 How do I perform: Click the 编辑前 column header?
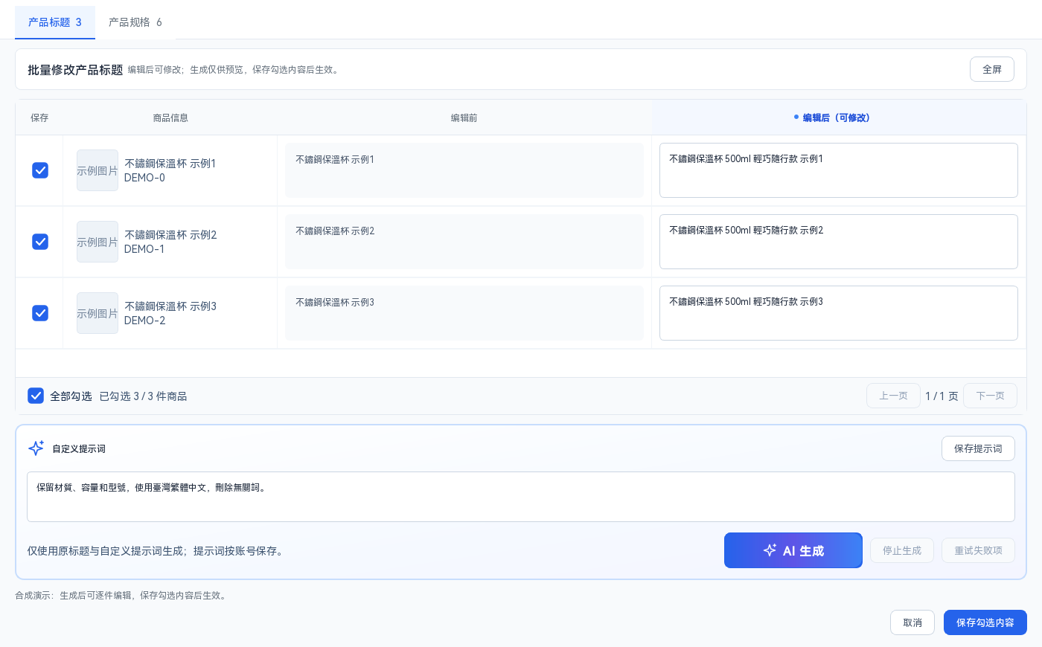tap(464, 118)
